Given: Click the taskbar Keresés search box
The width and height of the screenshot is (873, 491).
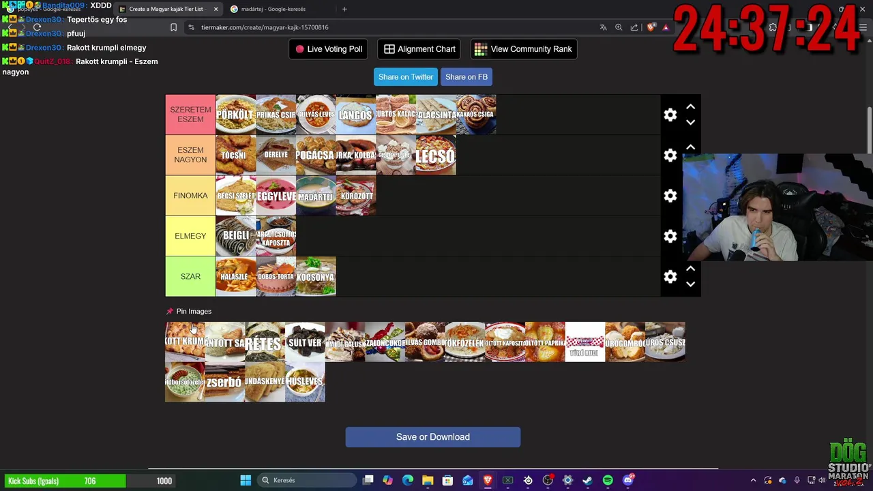Looking at the screenshot, I should tap(307, 480).
